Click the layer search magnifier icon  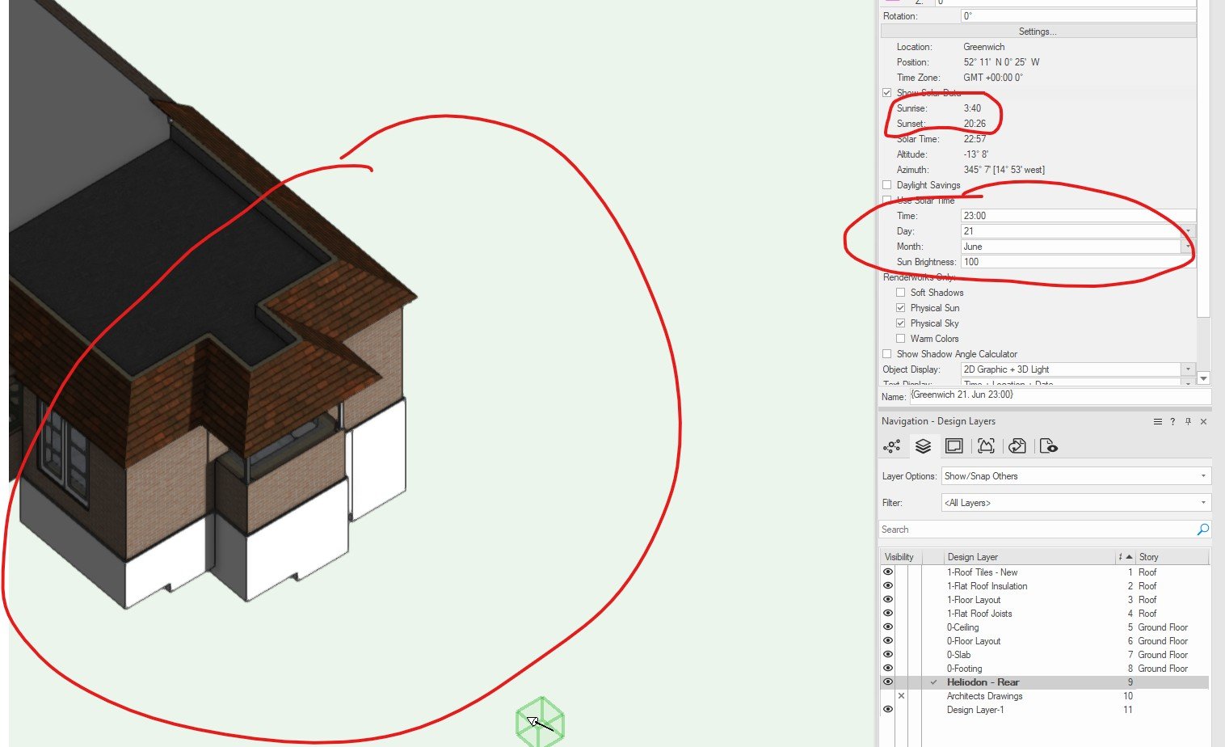click(x=1202, y=530)
